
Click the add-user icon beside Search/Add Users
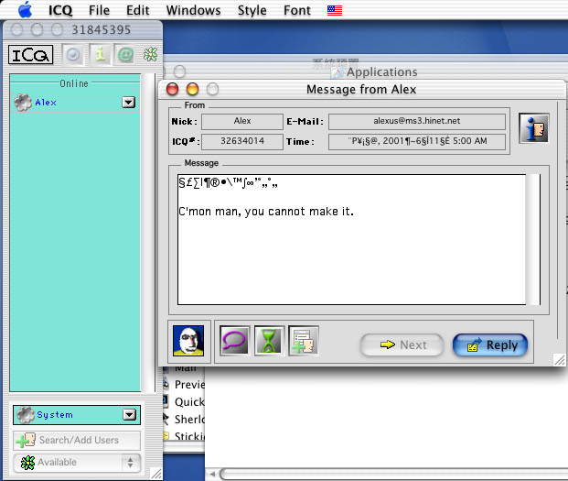pyautogui.click(x=26, y=441)
